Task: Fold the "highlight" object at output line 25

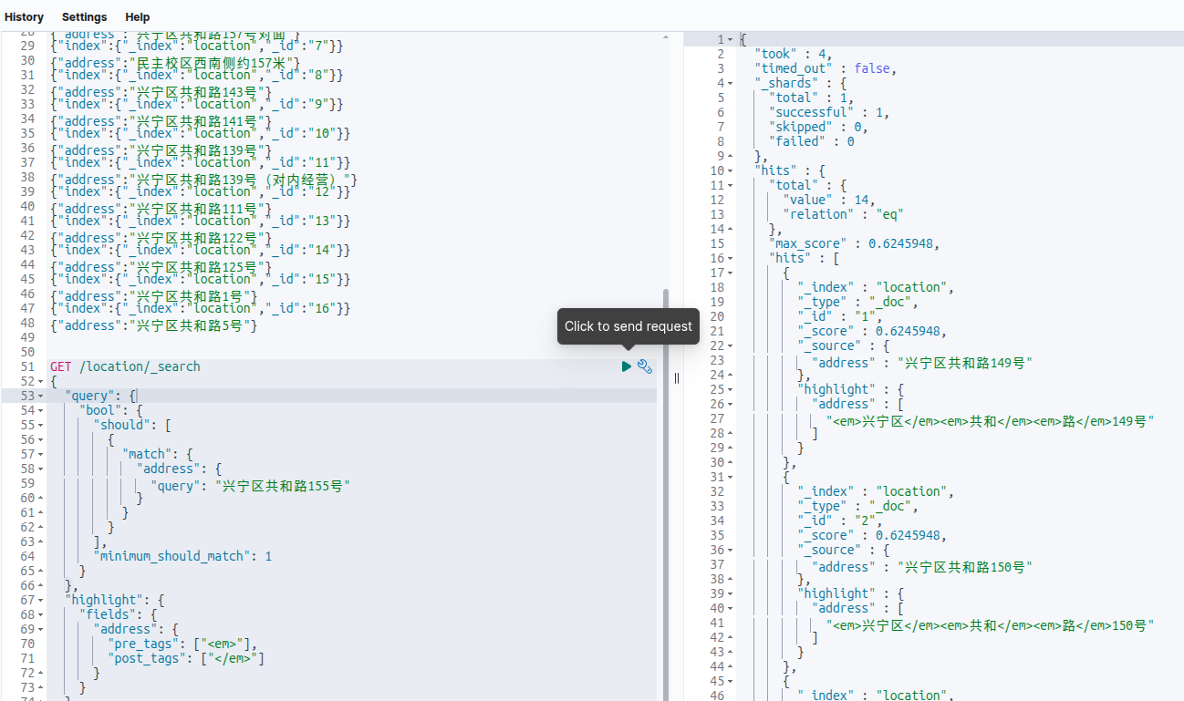Action: coord(730,389)
